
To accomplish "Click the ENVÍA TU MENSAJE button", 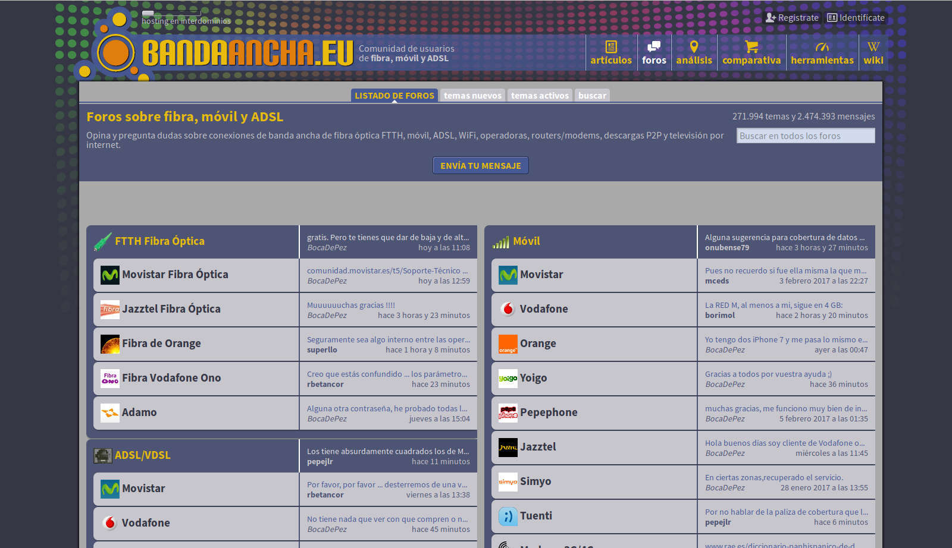I will coord(481,166).
